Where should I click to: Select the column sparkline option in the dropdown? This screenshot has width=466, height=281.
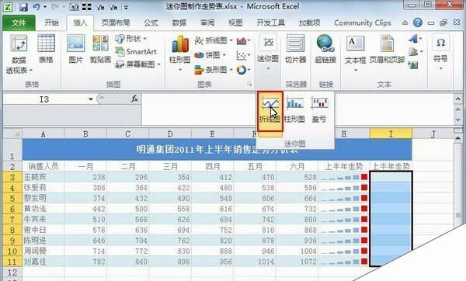click(x=294, y=111)
